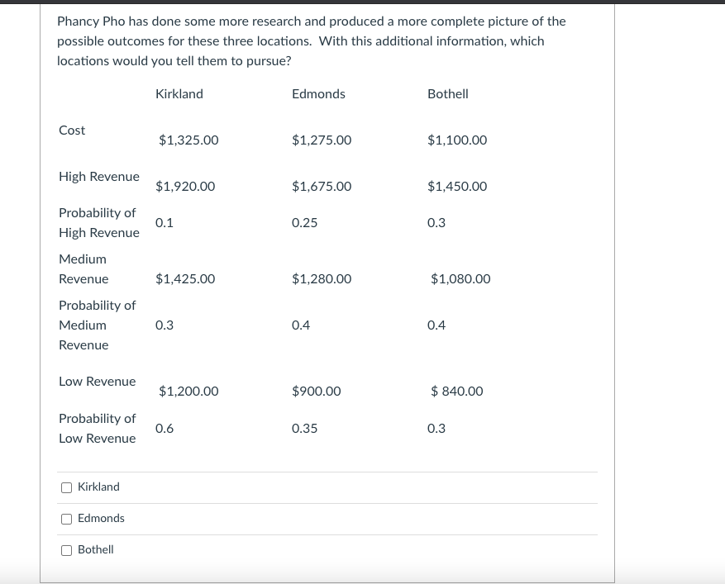Click the Edmonds answer option text
Viewport: 725px width, 584px height.
[101, 518]
